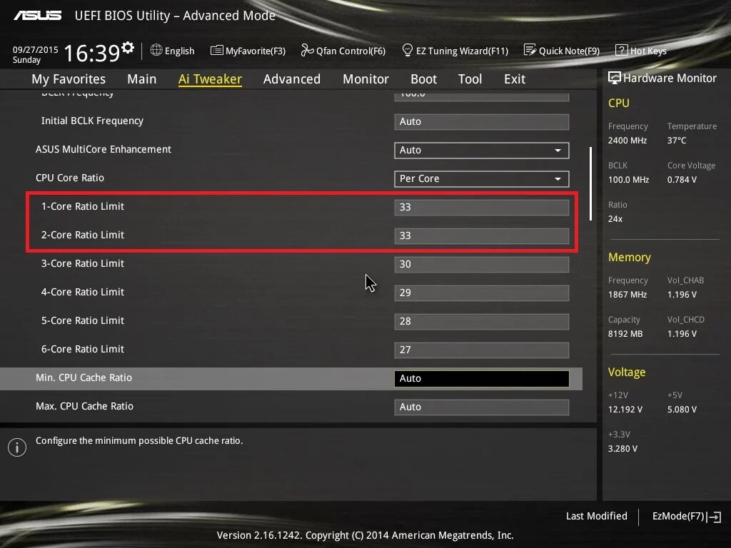Click Core Voltage value 0.784 V

pyautogui.click(x=682, y=179)
